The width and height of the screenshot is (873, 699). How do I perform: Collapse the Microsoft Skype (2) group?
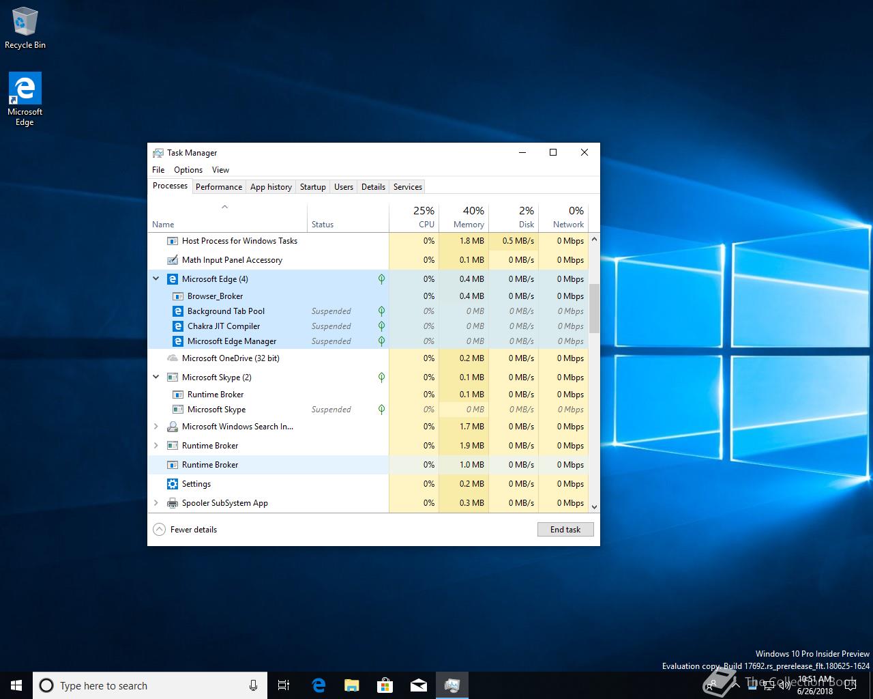[x=156, y=377]
